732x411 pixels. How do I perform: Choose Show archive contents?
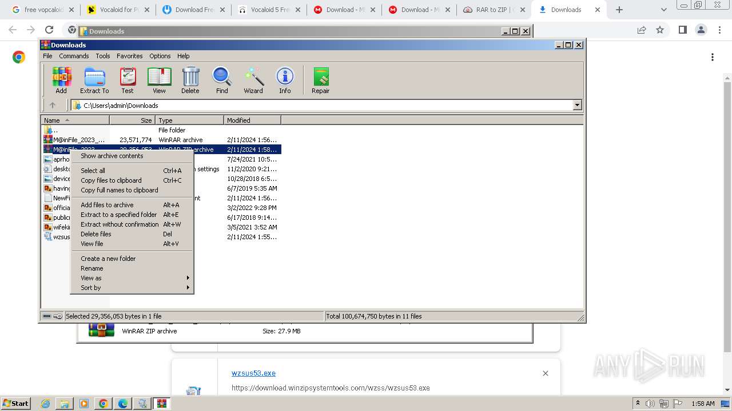132,156
